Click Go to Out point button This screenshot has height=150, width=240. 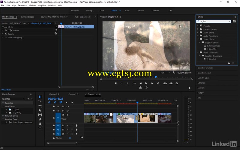(158, 83)
